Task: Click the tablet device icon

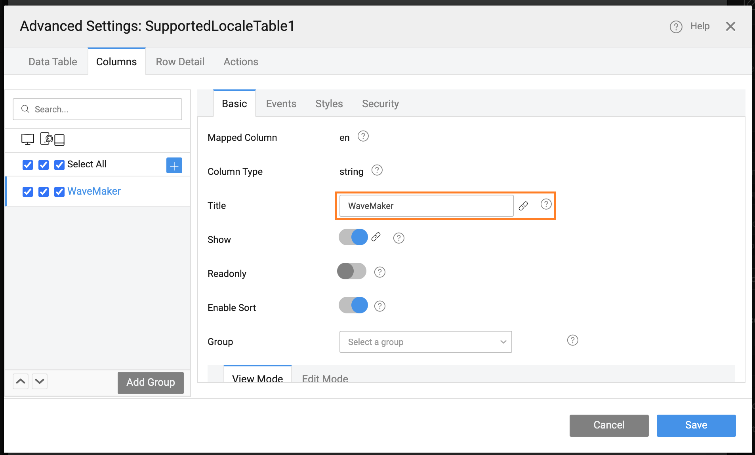Action: [59, 139]
